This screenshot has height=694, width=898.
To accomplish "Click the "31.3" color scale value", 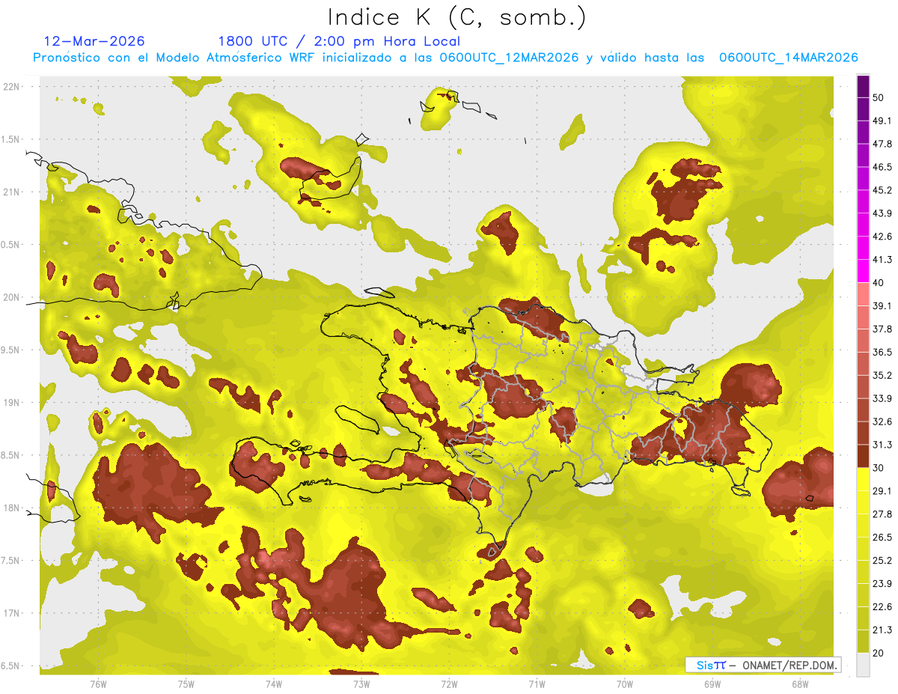I will (882, 445).
